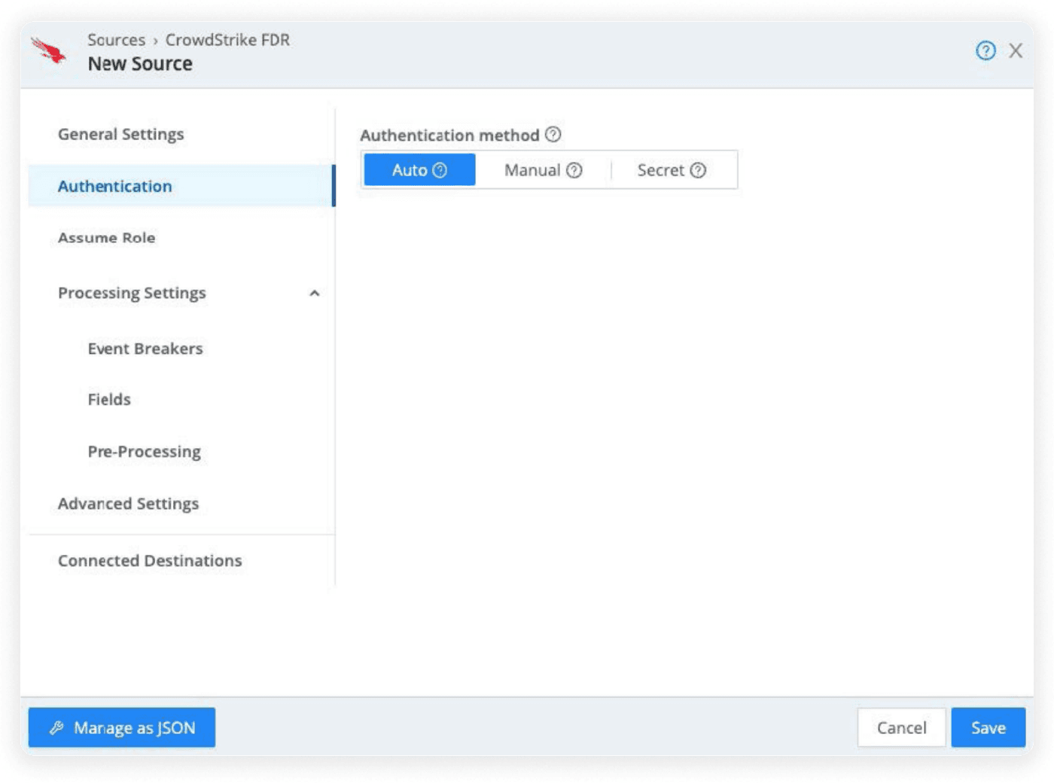
Task: Select Secret authentication method
Action: [x=672, y=169]
